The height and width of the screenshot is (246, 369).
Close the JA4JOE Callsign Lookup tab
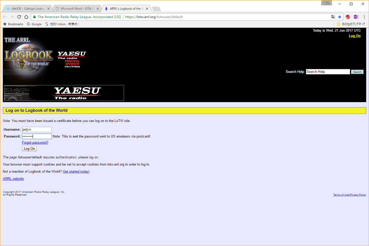(48, 9)
